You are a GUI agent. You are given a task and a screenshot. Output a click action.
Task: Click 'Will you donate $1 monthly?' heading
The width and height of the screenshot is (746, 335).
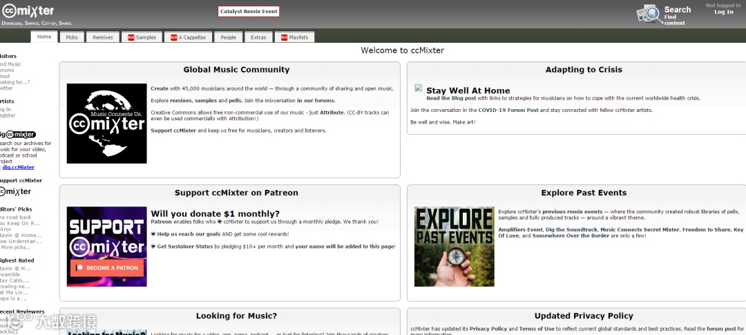(x=215, y=213)
